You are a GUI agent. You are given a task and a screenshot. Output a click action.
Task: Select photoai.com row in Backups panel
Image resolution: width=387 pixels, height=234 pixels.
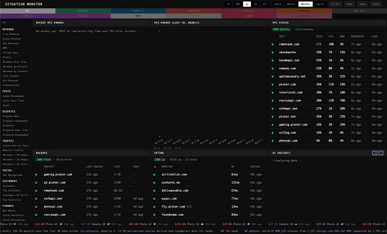click(x=92, y=207)
